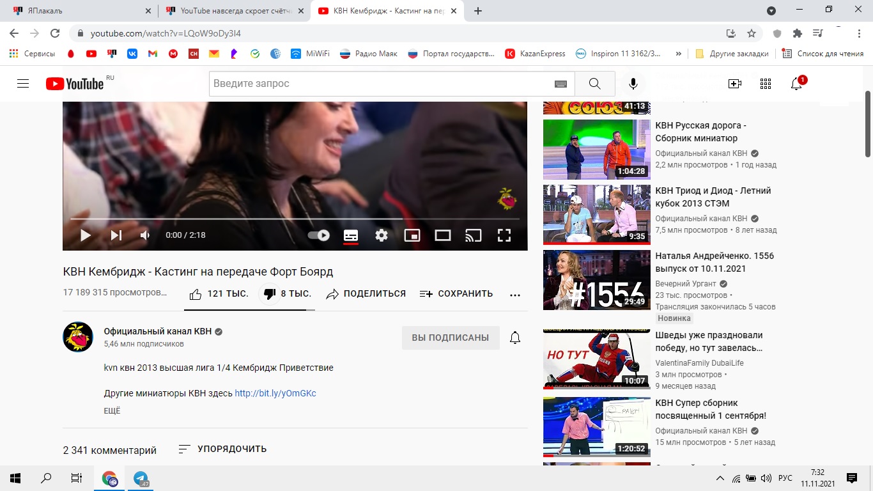Enter full screen mode
The height and width of the screenshot is (491, 873).
coord(504,235)
